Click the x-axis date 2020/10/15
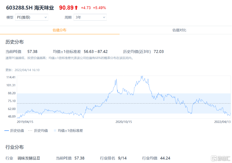232x163 pixels. [x=124, y=122]
